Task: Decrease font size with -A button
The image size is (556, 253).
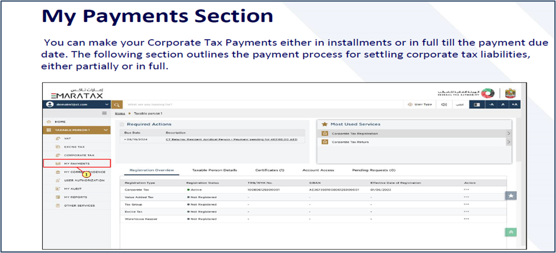Action: [x=491, y=104]
